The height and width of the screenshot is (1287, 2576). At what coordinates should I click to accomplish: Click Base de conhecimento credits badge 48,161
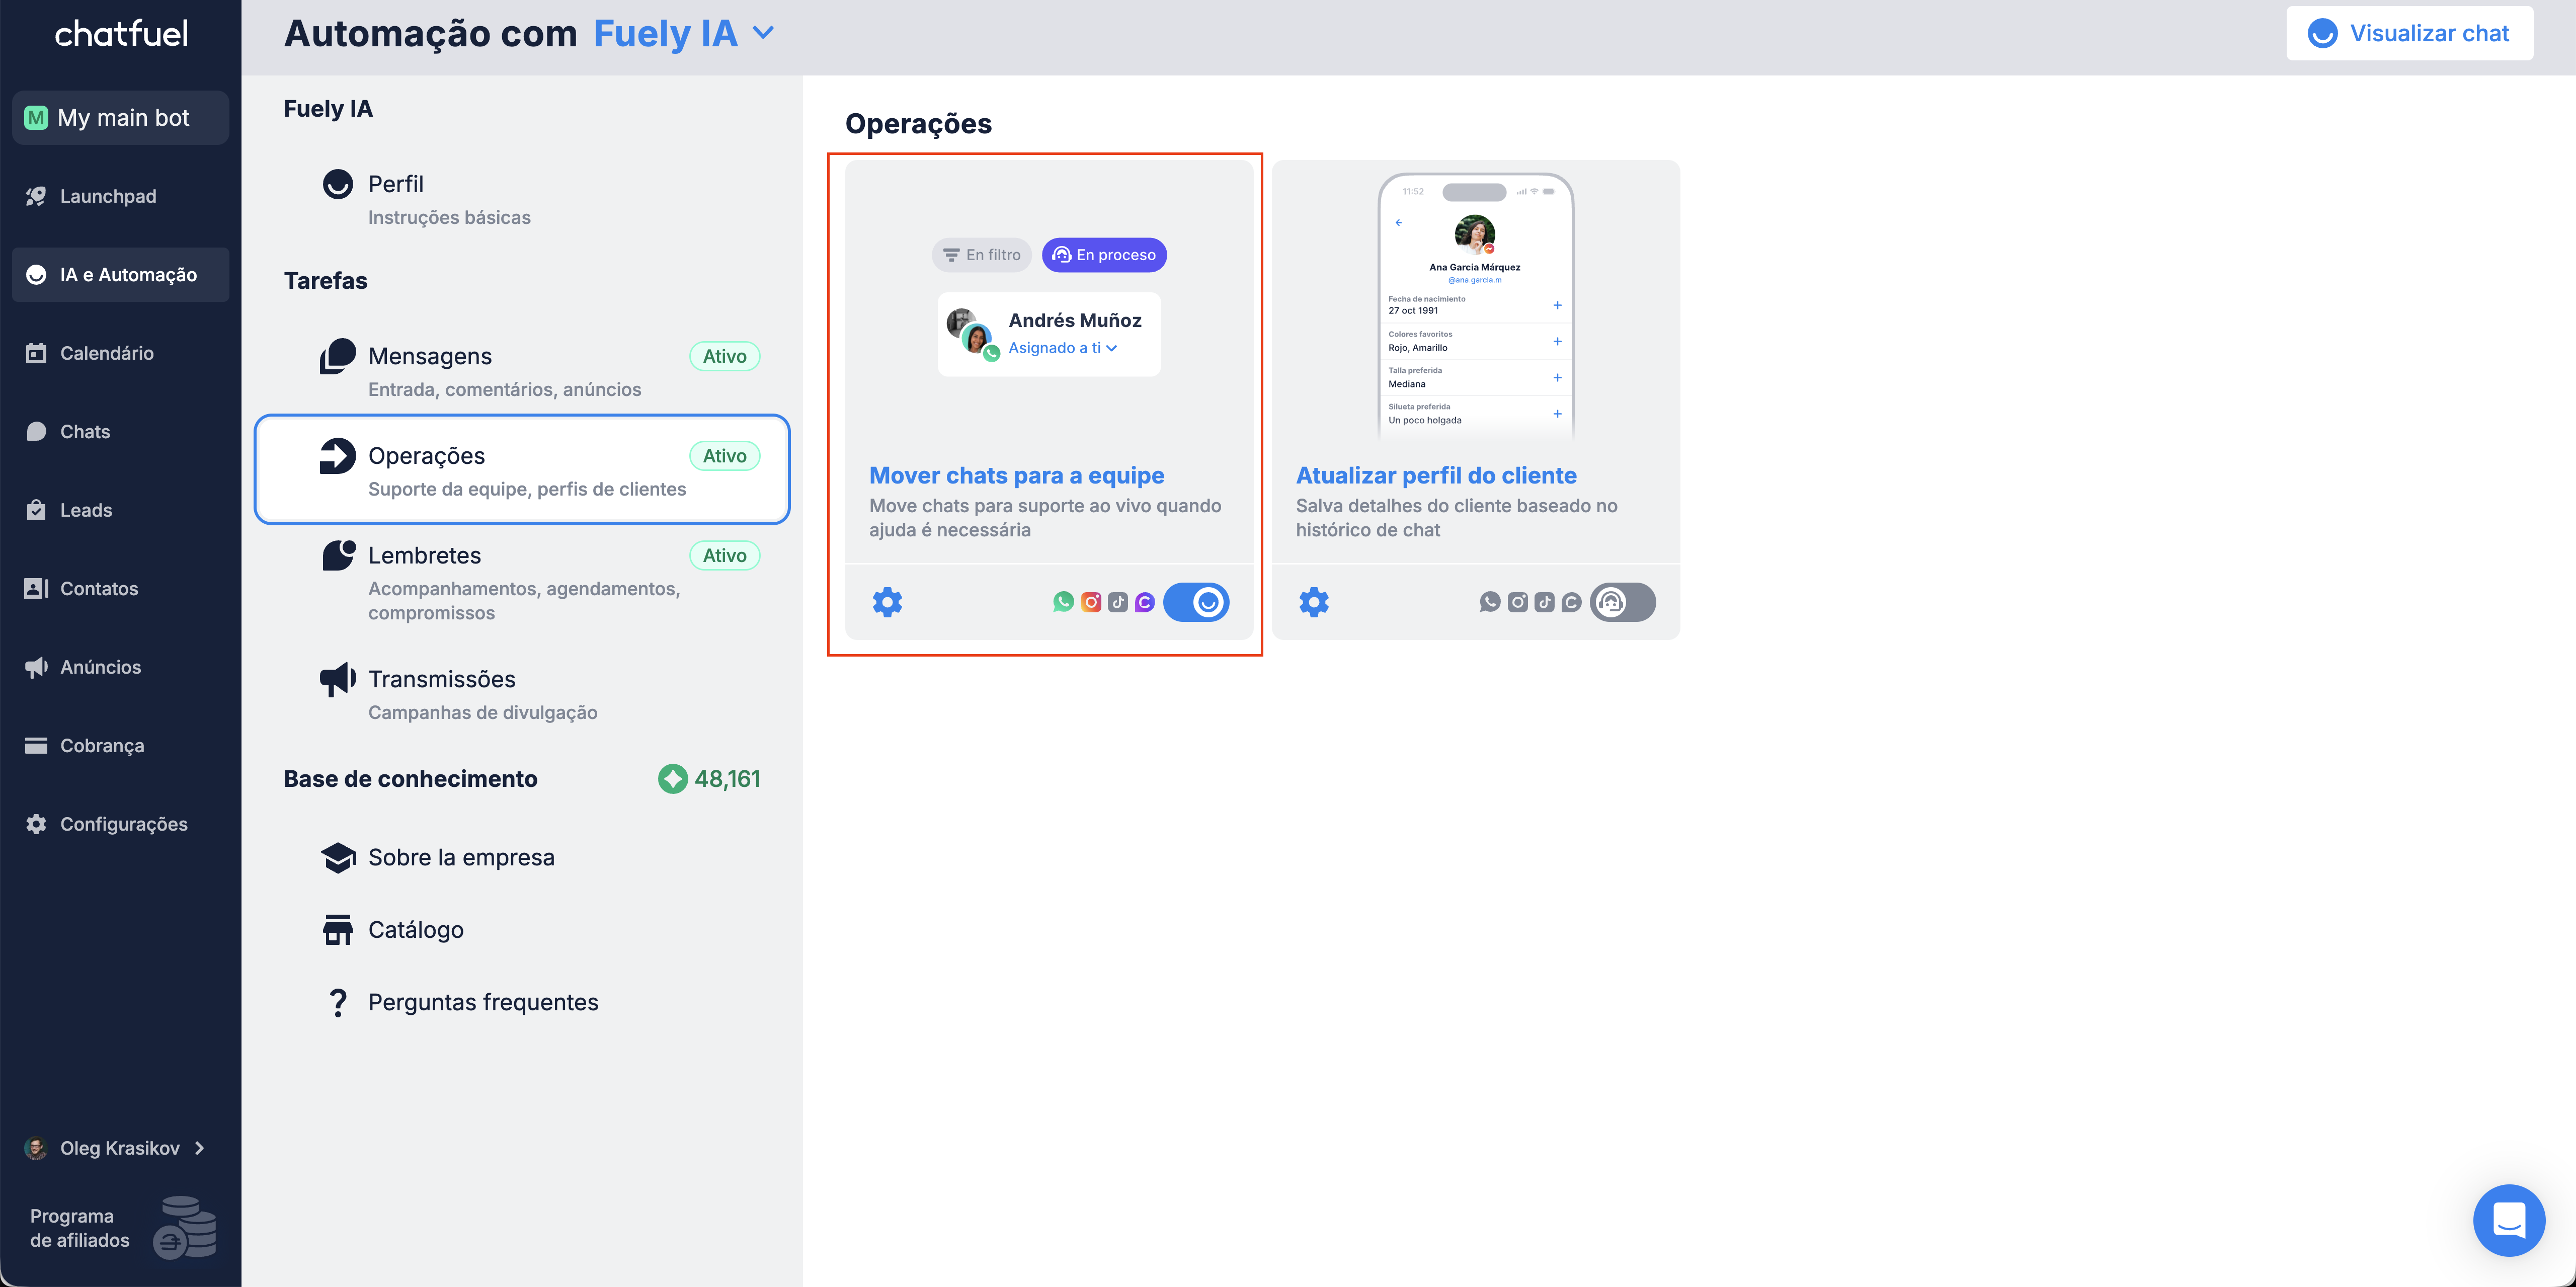tap(709, 779)
